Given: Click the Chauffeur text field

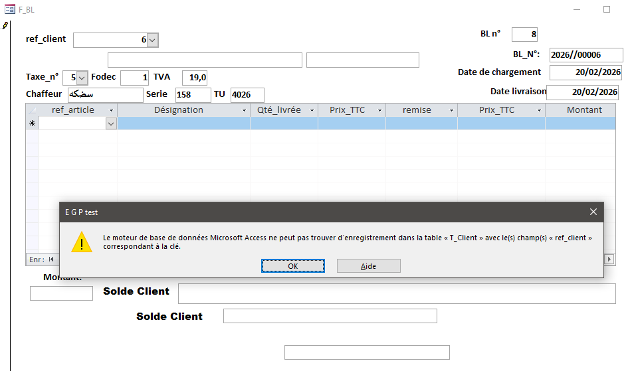Looking at the screenshot, I should coord(105,95).
